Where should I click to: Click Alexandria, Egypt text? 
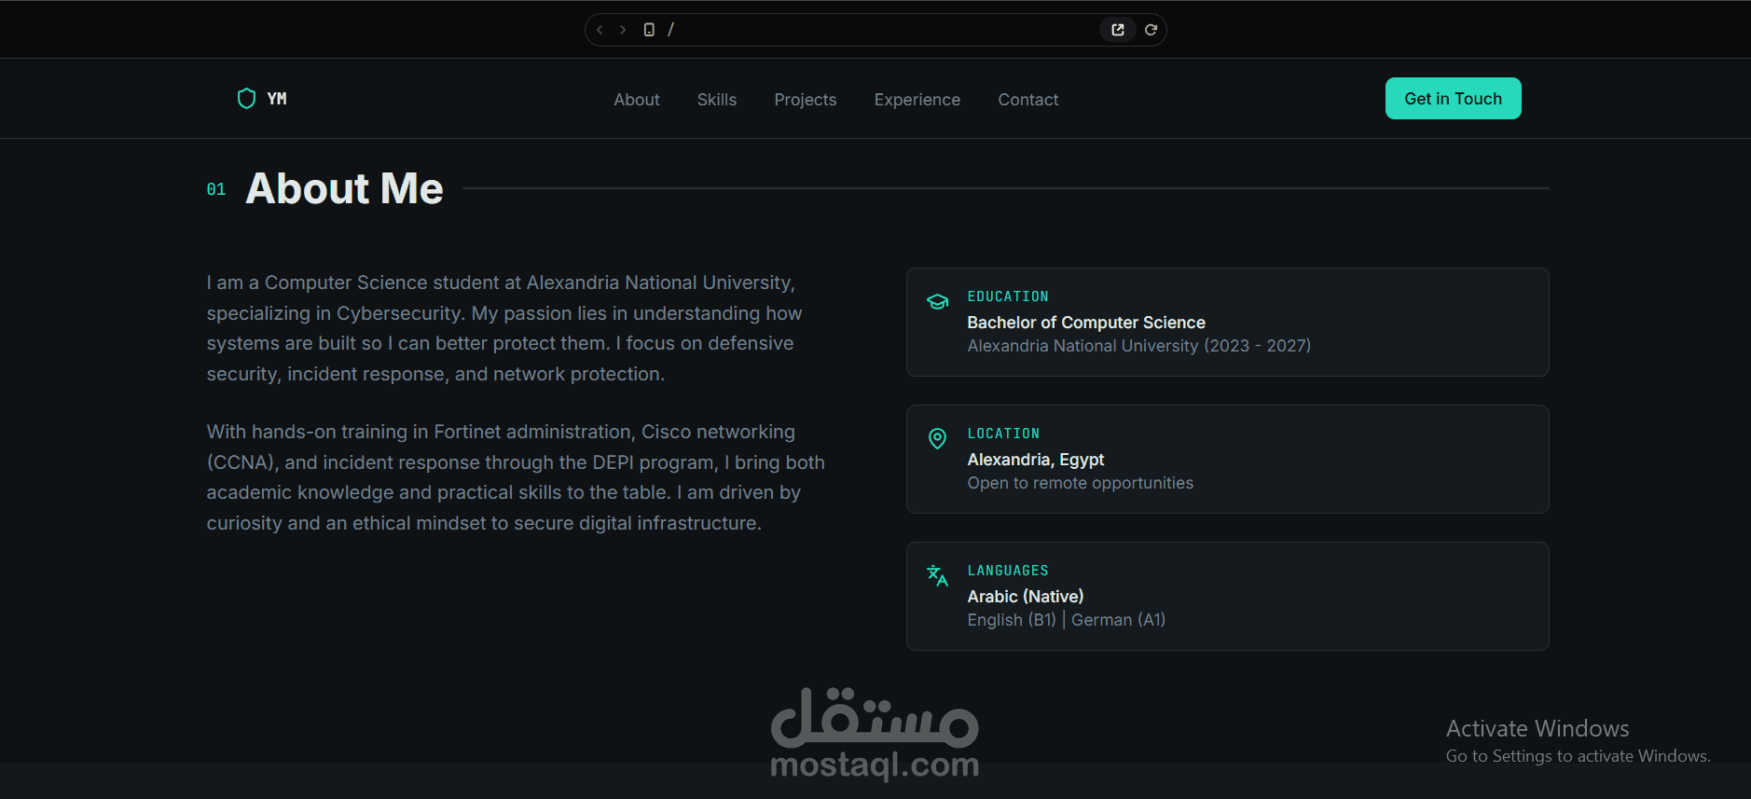tap(1036, 460)
